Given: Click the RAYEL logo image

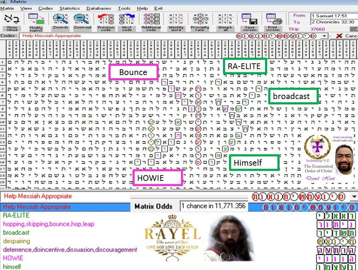Looking at the screenshot, I should tap(172, 238).
